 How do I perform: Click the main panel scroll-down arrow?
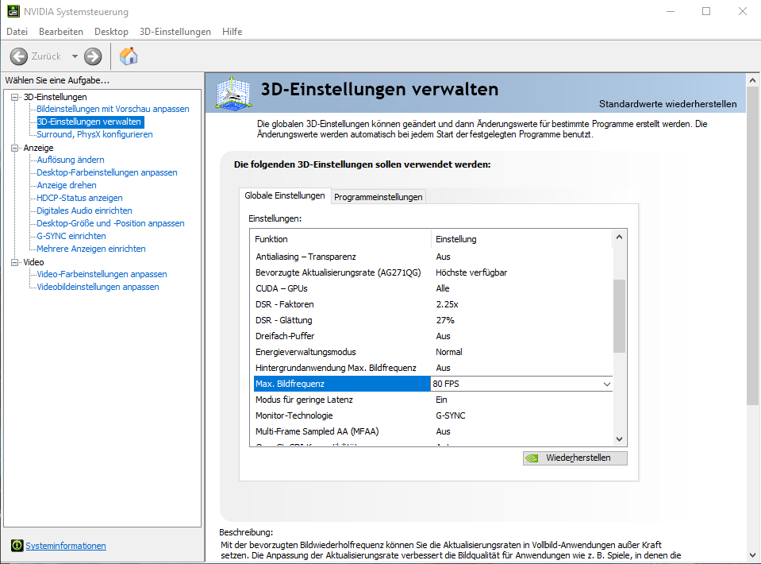pos(753,555)
